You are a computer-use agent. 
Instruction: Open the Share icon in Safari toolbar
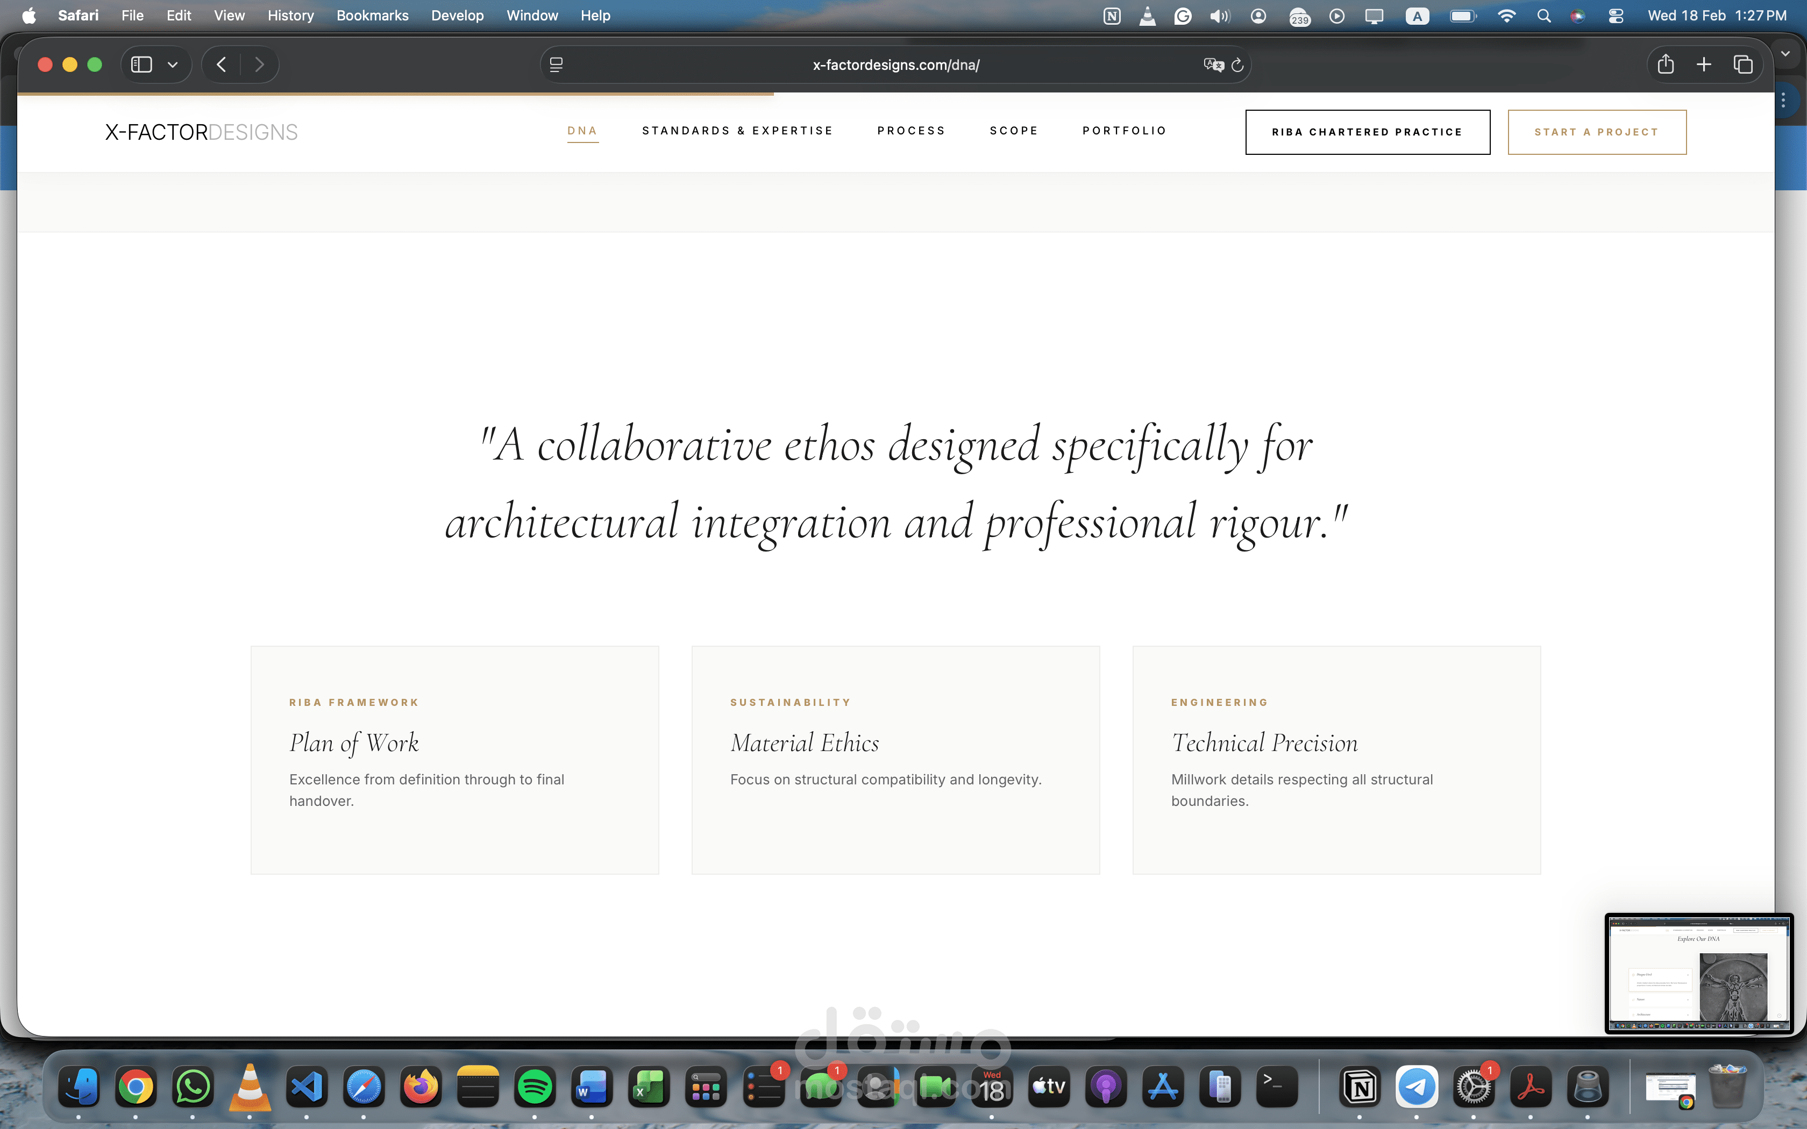(1665, 65)
